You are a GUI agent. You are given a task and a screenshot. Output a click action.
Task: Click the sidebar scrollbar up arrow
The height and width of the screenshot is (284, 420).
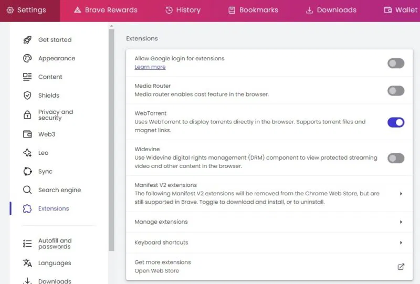111,26
